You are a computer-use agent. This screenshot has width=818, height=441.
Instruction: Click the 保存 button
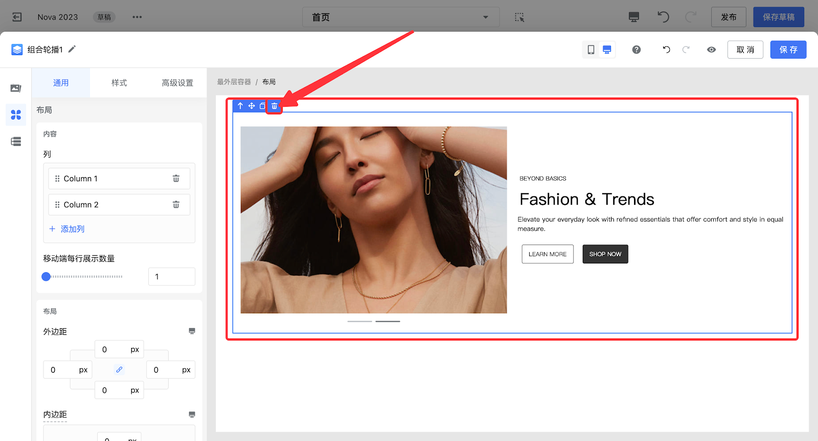(788, 50)
